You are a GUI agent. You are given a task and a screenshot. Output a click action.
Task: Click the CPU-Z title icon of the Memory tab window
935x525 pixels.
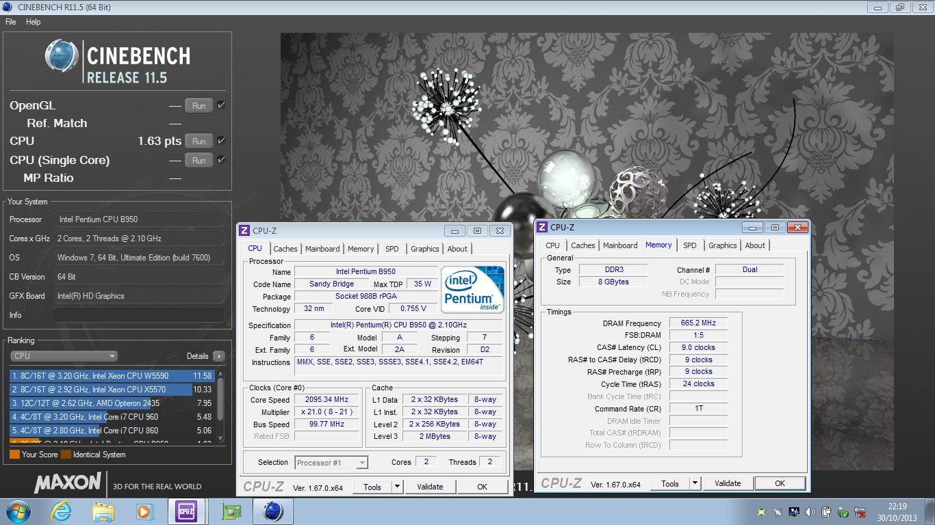tap(542, 228)
